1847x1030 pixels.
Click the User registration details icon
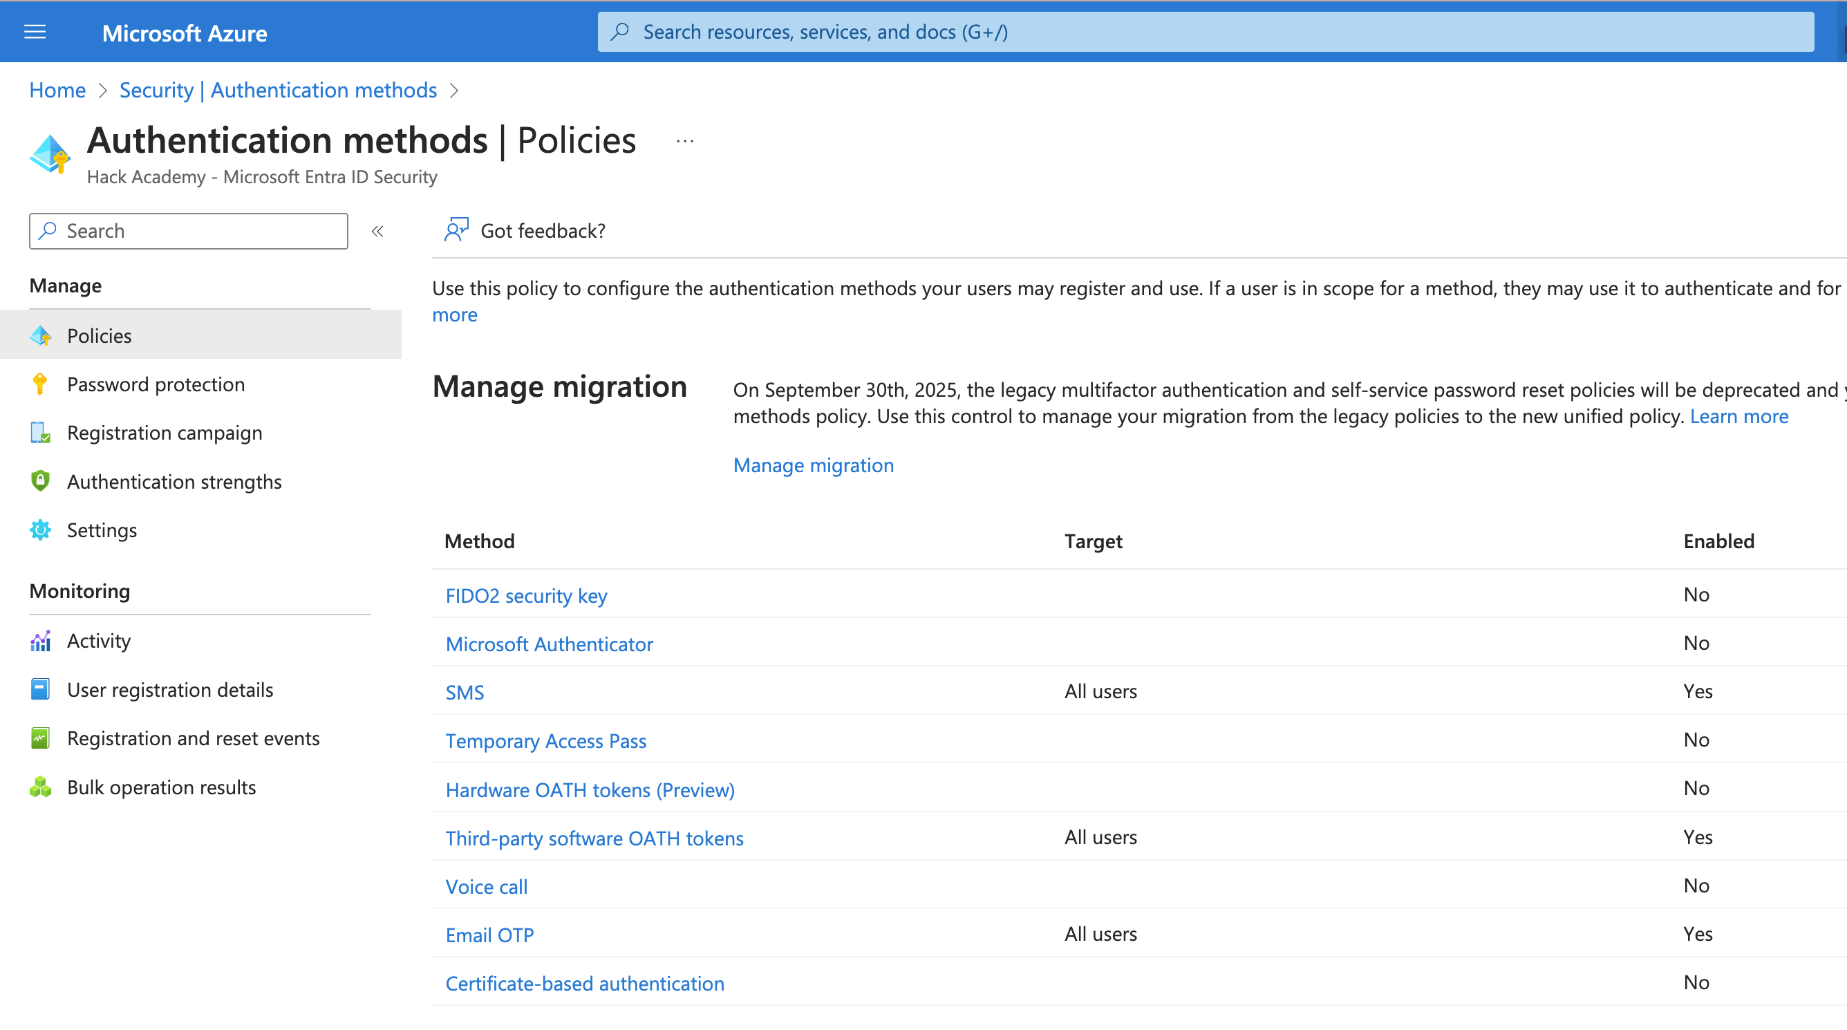tap(40, 689)
